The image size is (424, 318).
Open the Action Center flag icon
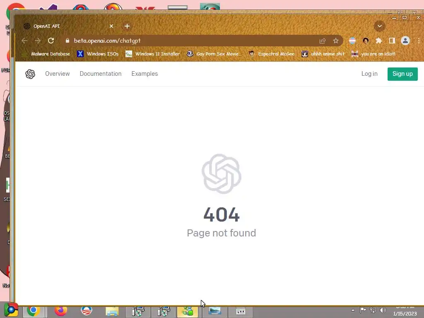tap(363, 310)
